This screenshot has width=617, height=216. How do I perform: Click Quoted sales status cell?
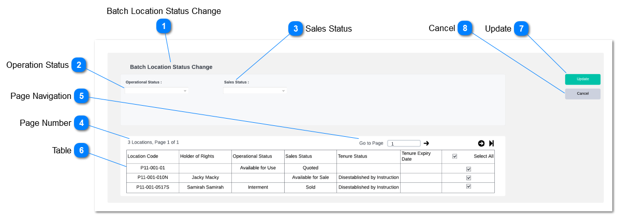[311, 168]
